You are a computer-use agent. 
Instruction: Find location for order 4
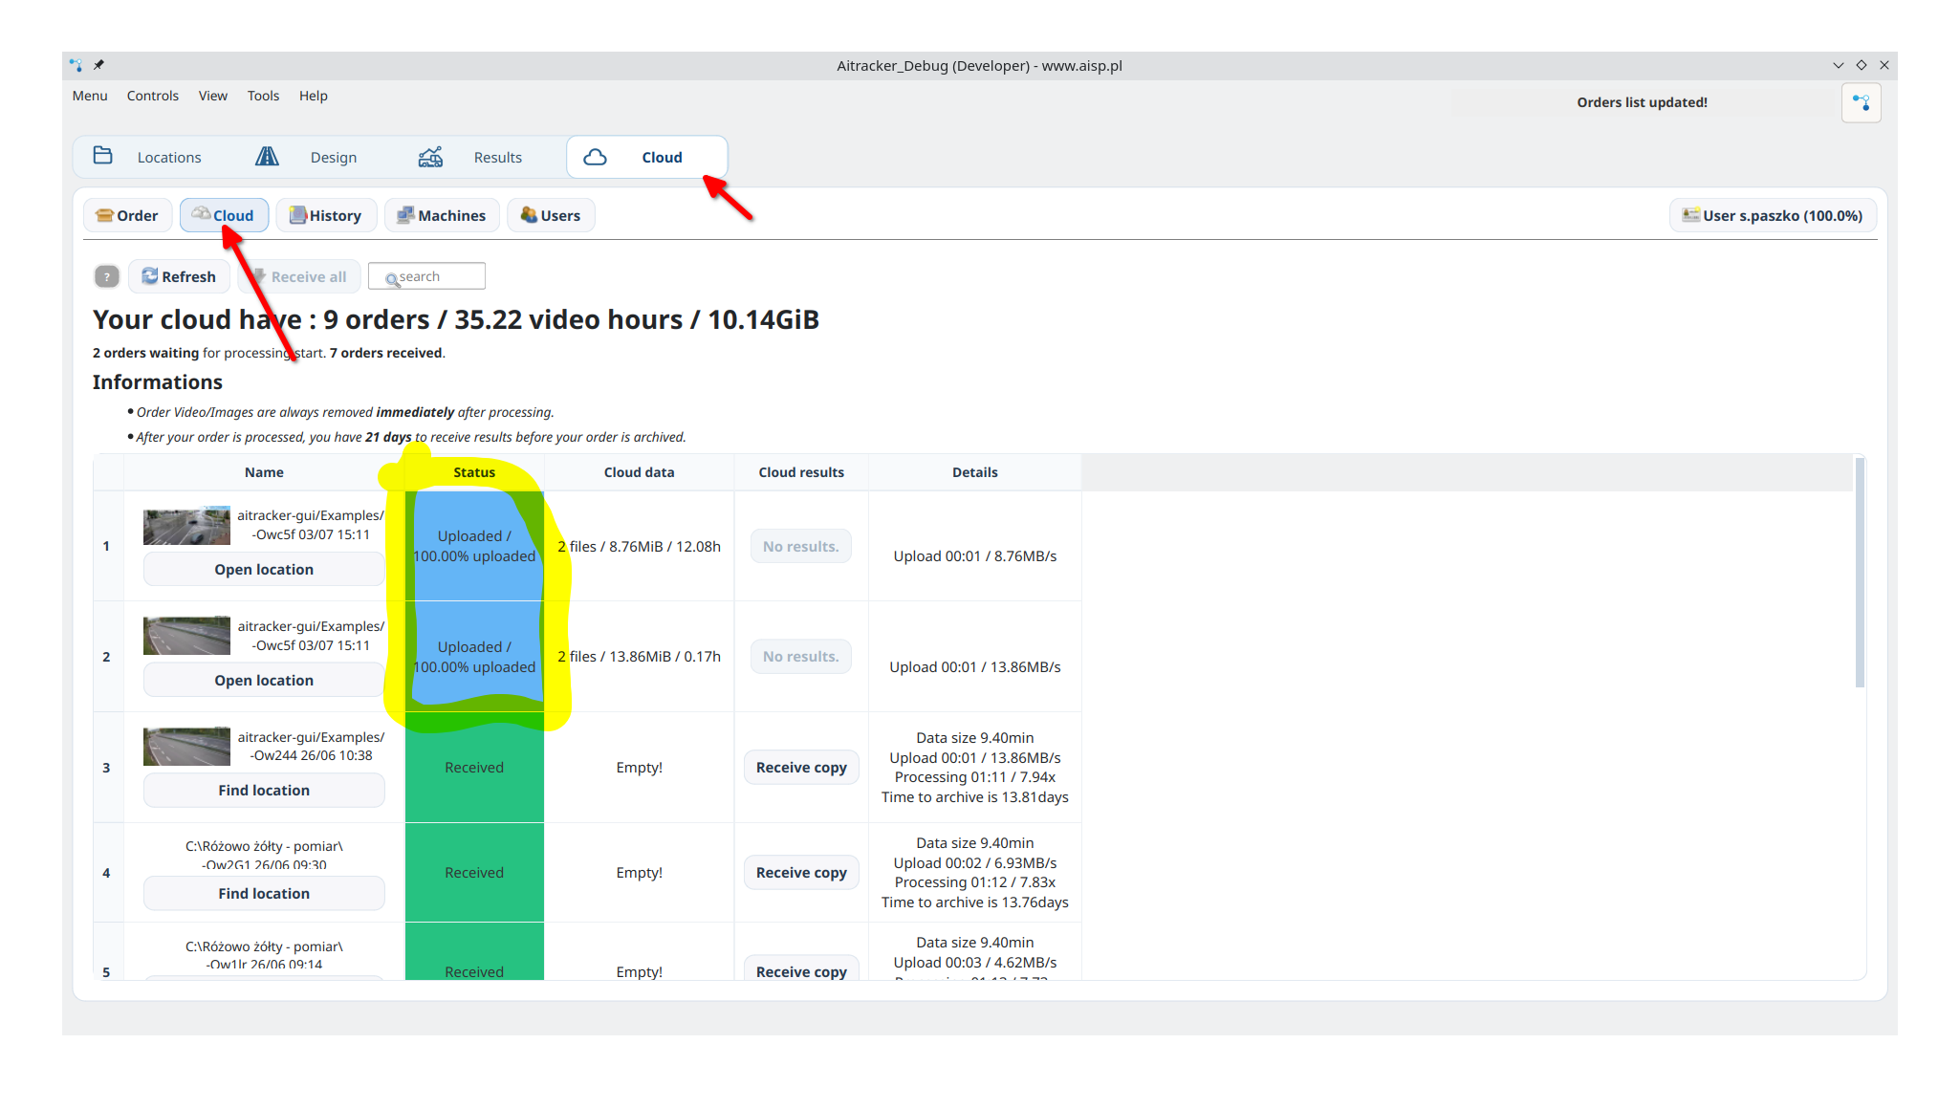(x=264, y=893)
